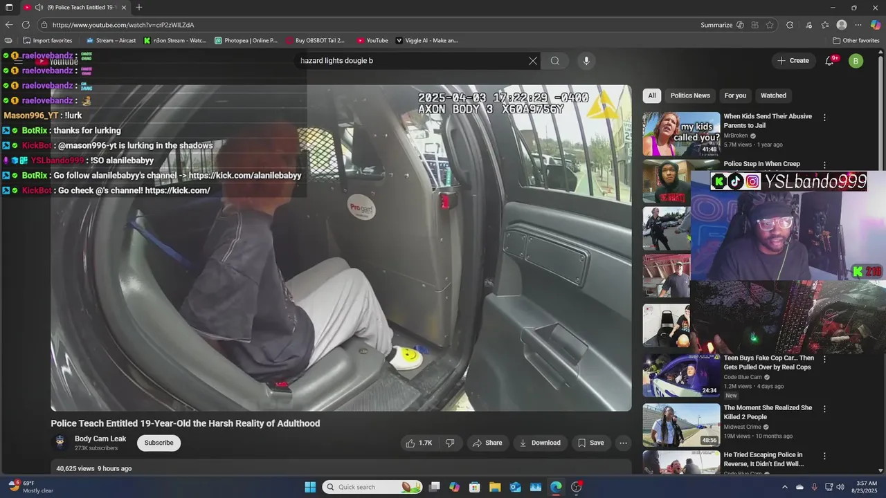Click the taskbar clock showing 3:57 AM
The height and width of the screenshot is (498, 886).
(867, 487)
